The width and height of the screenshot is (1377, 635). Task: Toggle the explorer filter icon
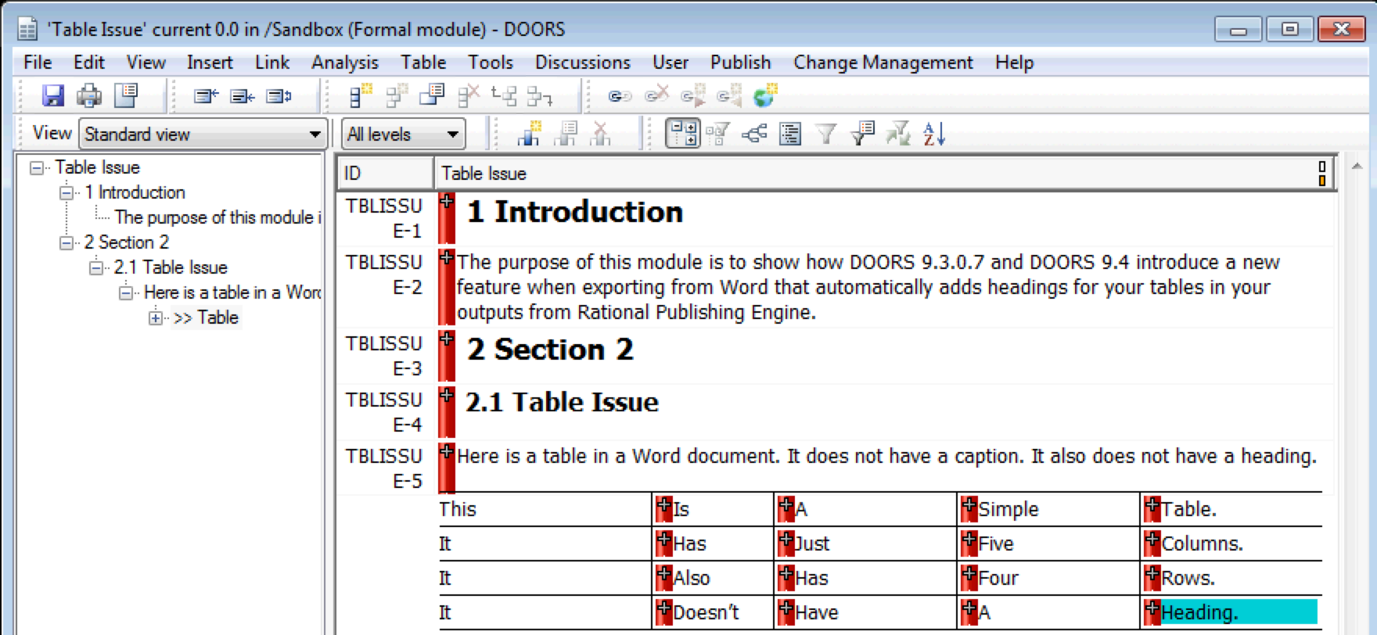click(x=717, y=134)
